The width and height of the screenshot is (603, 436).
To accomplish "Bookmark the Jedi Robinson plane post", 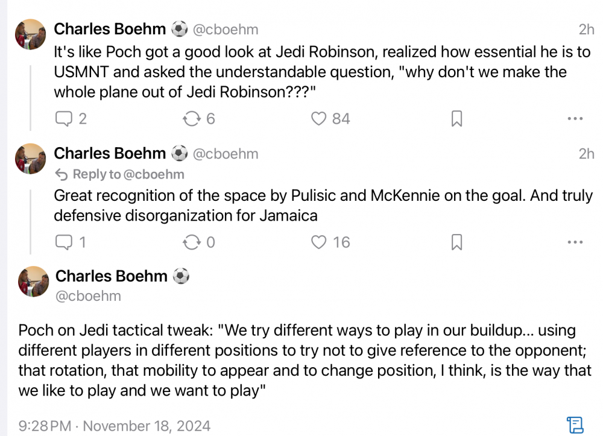I will [456, 119].
